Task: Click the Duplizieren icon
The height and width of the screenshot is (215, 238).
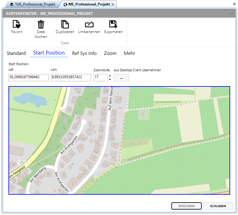Action: 65,25
